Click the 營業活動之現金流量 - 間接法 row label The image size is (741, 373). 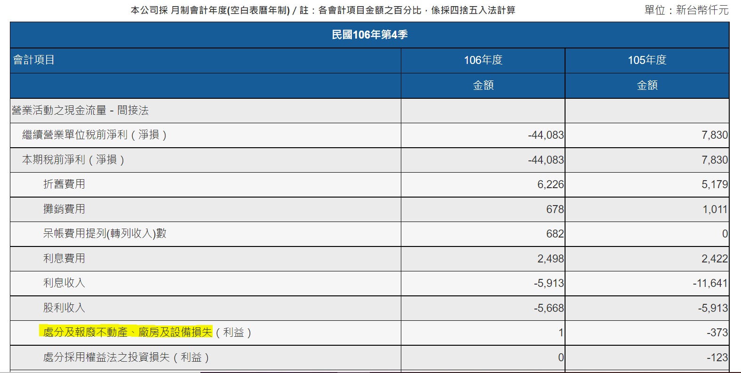[80, 111]
